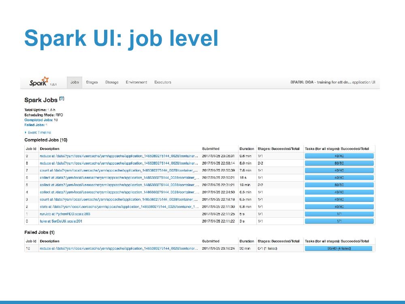Image resolution: width=405 pixels, height=304 pixels.
Task: View the Executors tab
Action: point(163,82)
